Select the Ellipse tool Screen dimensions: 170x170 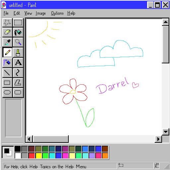click(7, 92)
